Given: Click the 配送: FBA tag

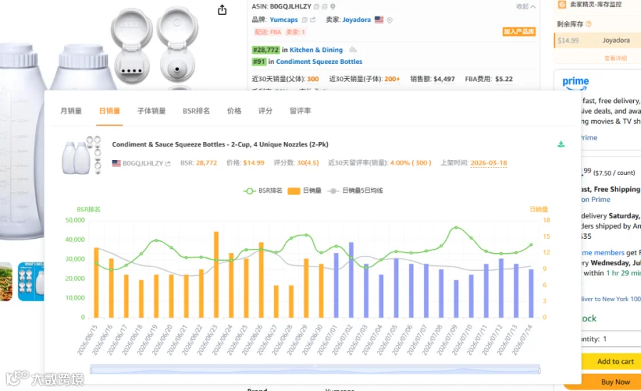Looking at the screenshot, I should coord(268,32).
